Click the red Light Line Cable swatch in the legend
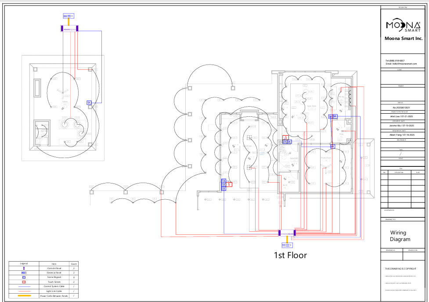 pos(24,291)
